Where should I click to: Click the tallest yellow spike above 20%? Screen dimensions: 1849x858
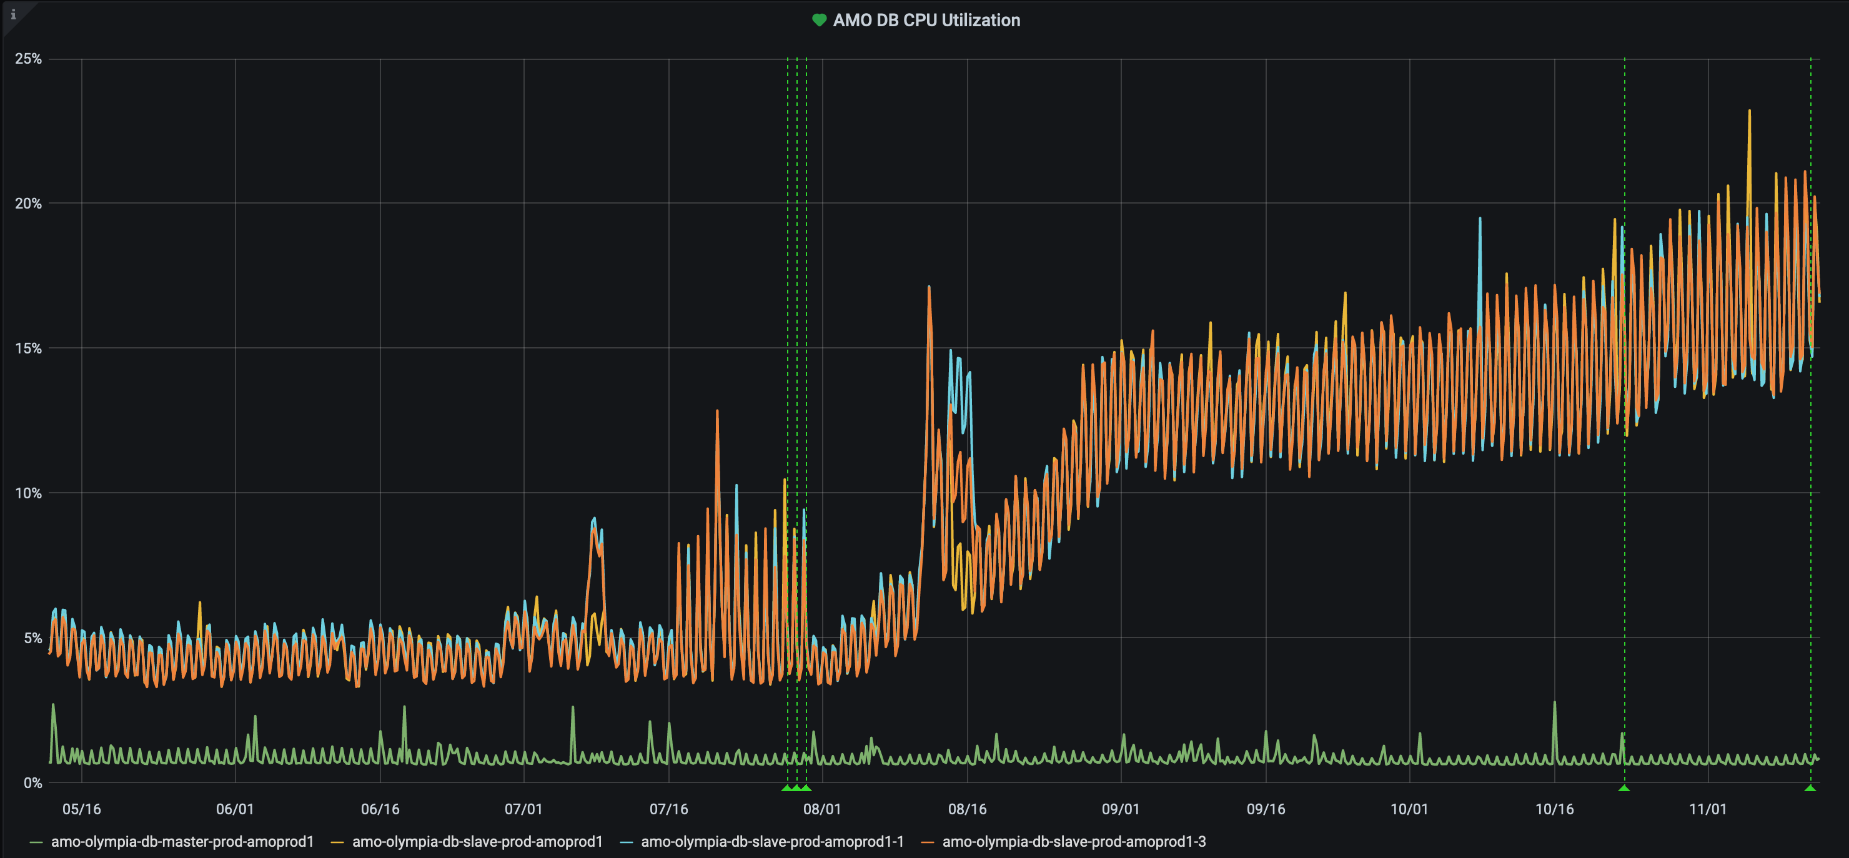[1749, 114]
